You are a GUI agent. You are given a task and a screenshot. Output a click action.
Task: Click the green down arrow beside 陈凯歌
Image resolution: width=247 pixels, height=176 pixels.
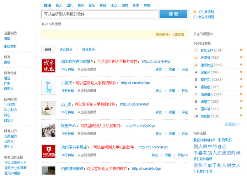click(x=241, y=116)
